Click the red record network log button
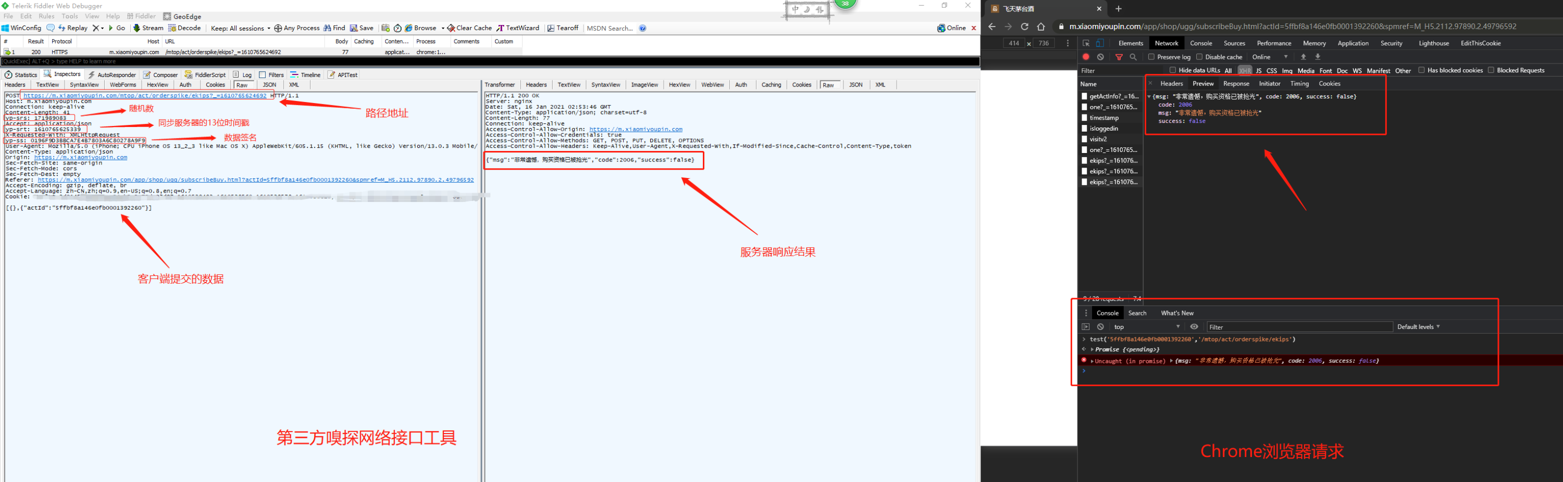This screenshot has height=482, width=1563. (1085, 57)
